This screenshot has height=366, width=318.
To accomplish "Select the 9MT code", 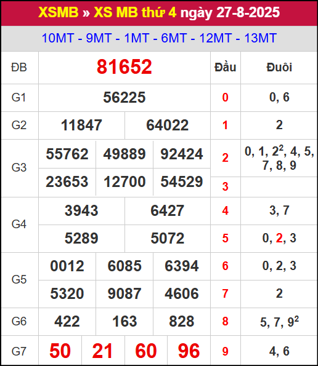I will click(x=99, y=38).
